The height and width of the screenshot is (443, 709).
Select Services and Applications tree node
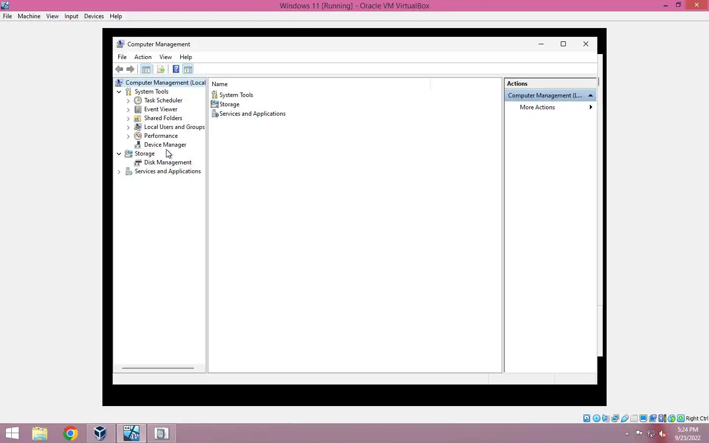pyautogui.click(x=167, y=171)
